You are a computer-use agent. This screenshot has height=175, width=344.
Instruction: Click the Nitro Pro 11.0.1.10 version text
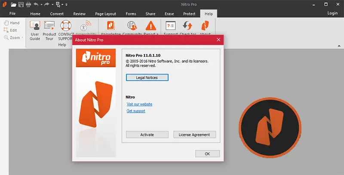[143, 56]
